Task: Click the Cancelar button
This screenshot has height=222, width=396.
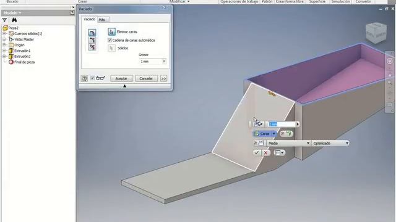Action: pyautogui.click(x=146, y=78)
